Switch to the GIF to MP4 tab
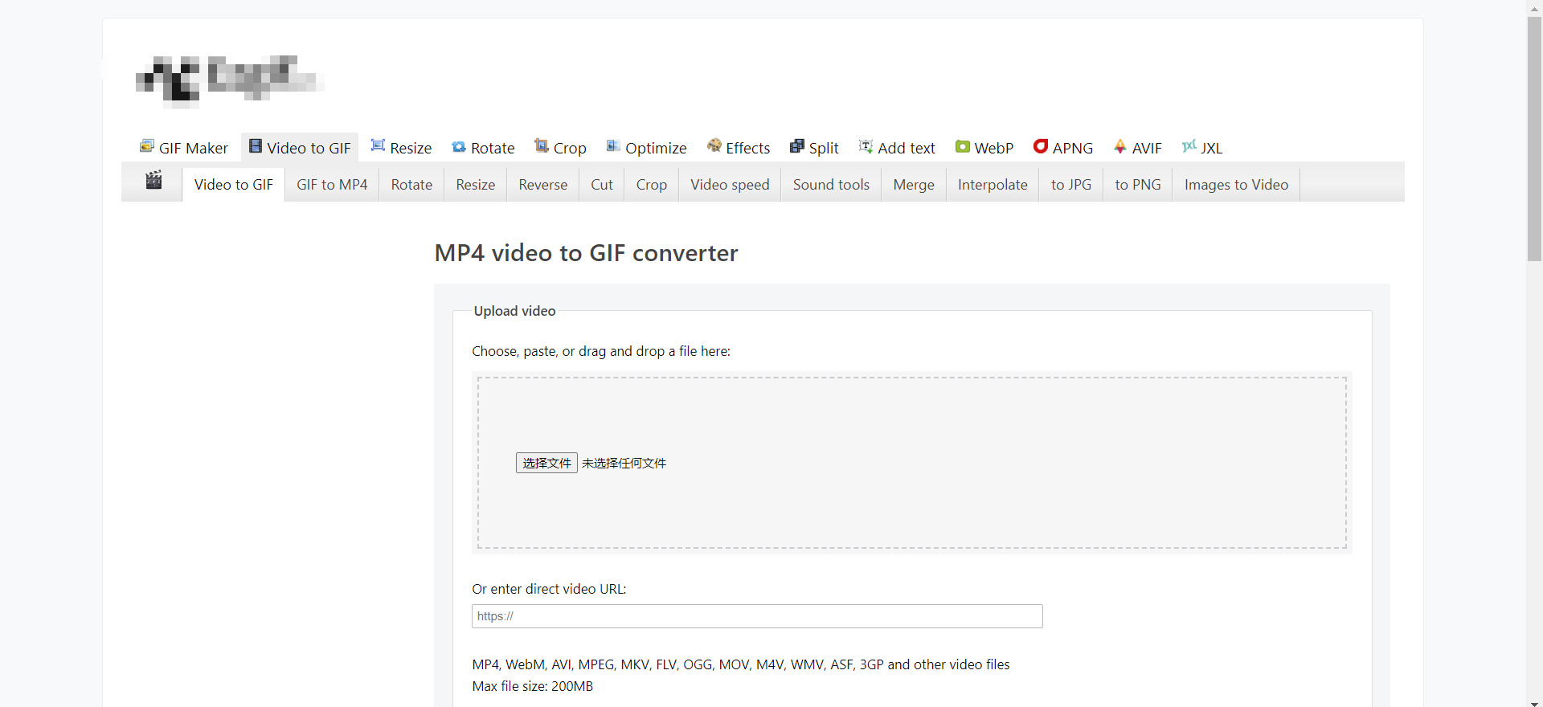This screenshot has height=707, width=1543. point(332,185)
